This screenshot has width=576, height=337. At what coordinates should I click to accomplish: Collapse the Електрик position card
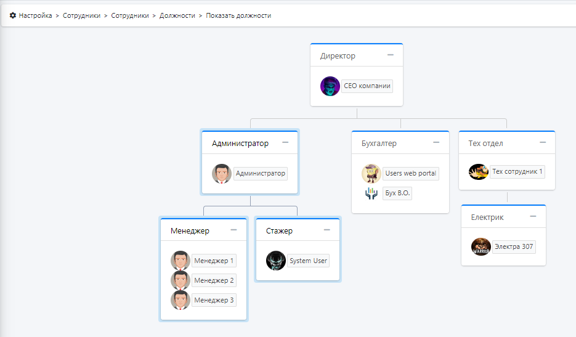coord(533,217)
